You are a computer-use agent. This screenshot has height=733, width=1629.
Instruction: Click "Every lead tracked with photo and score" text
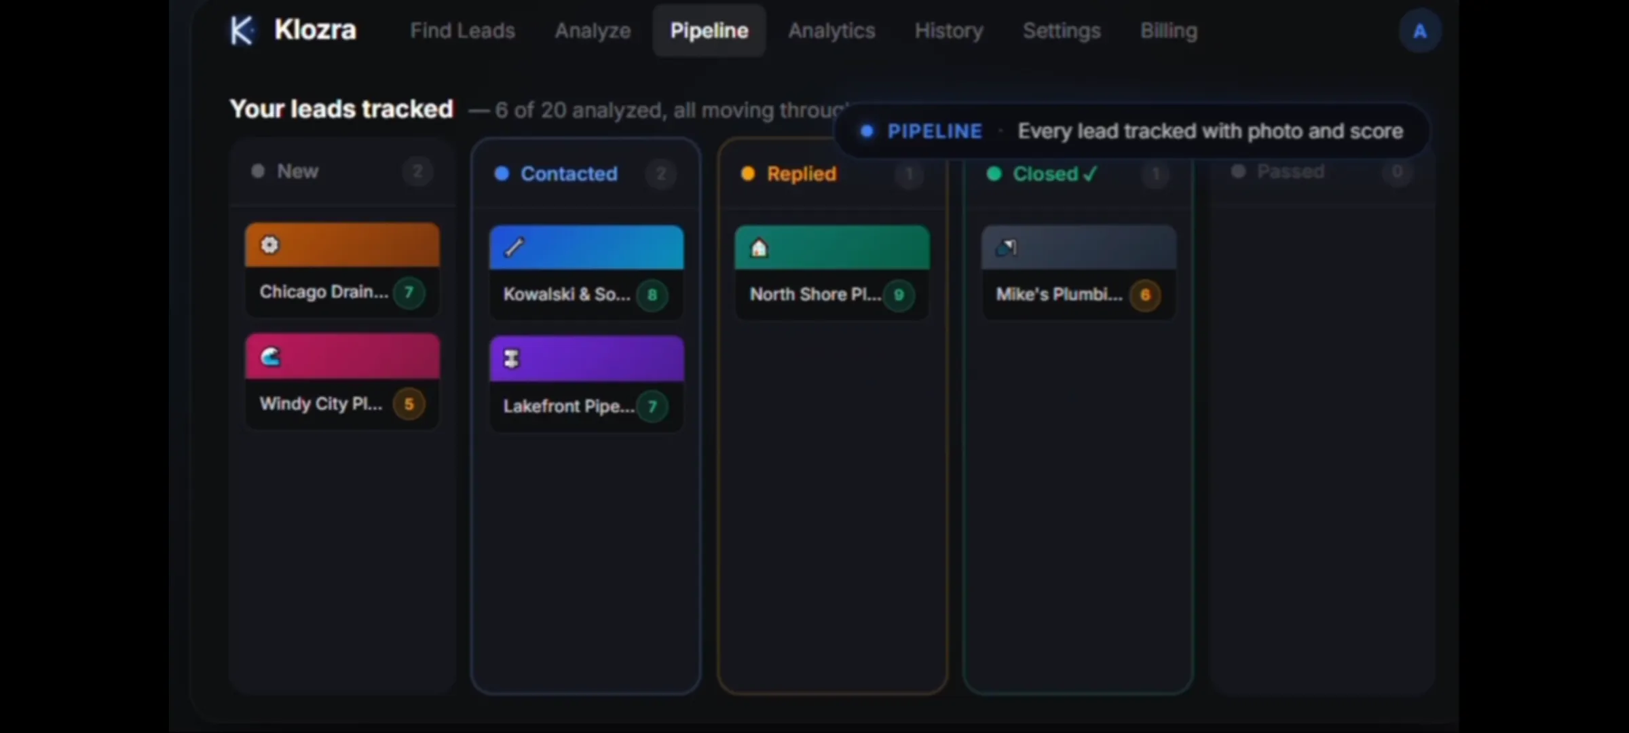click(x=1210, y=131)
